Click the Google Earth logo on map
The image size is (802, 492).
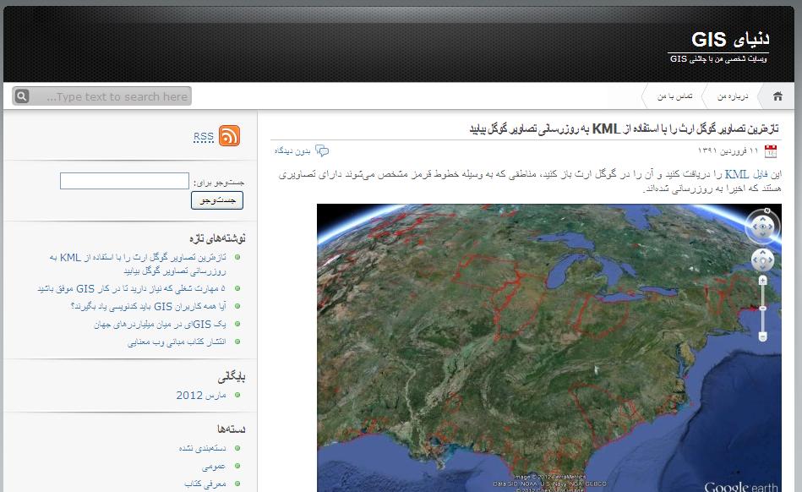point(741,486)
